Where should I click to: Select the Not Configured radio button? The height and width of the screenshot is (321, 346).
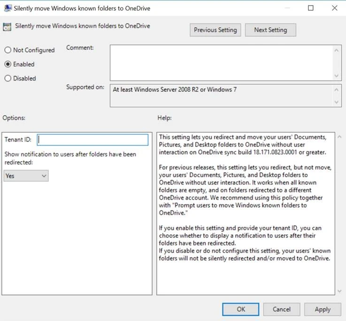[x=8, y=50]
